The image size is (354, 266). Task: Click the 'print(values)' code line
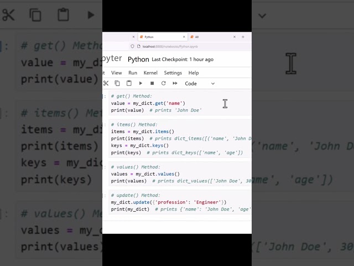click(129, 181)
